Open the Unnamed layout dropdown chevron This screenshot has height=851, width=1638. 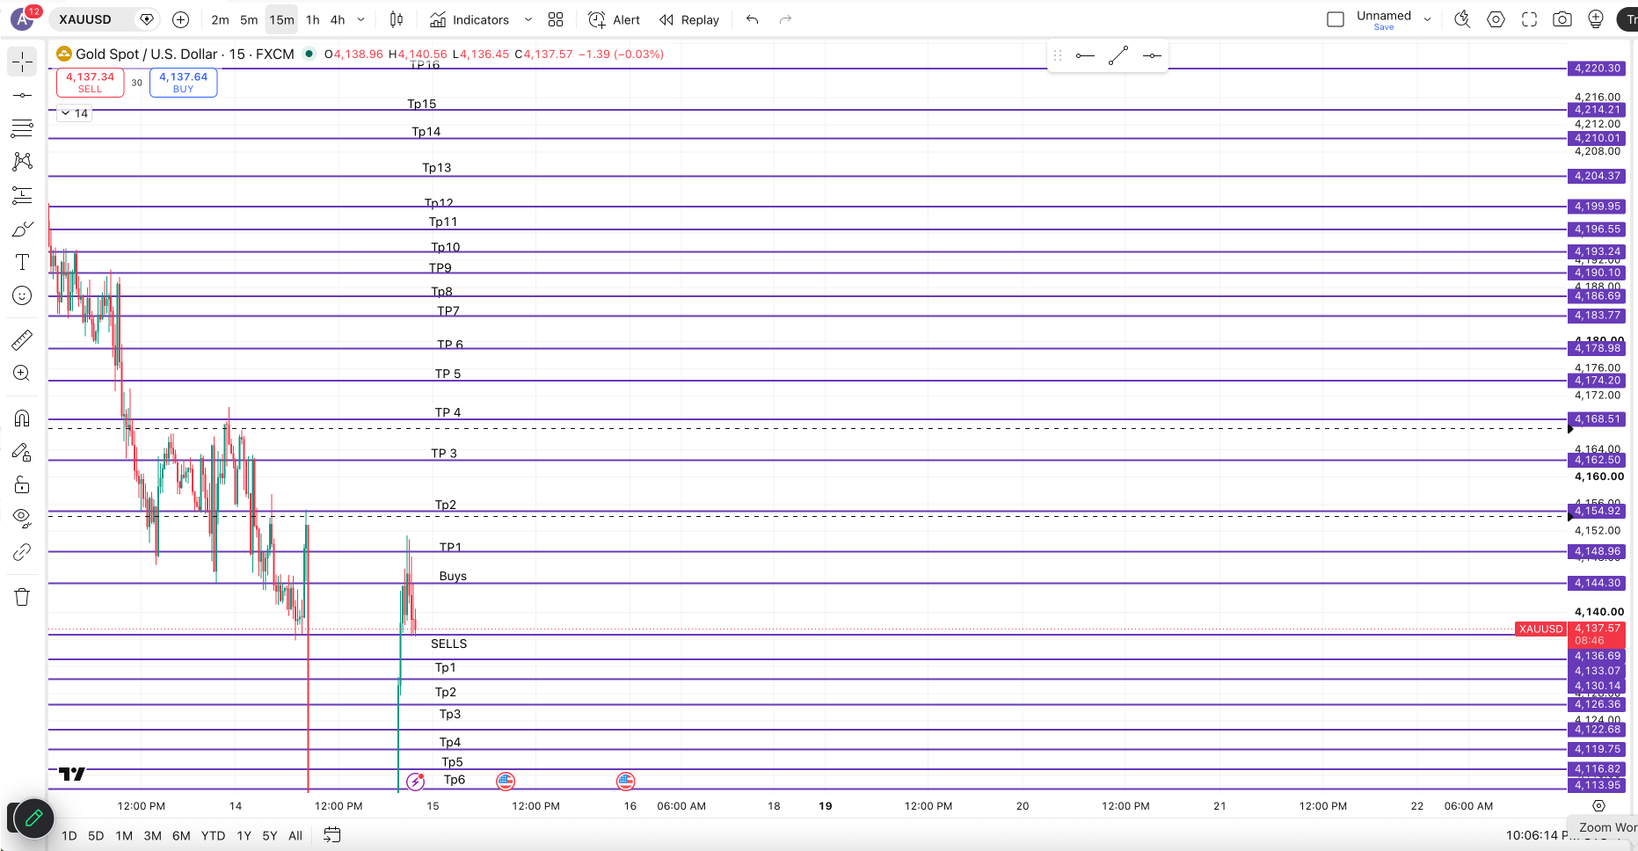[1427, 19]
